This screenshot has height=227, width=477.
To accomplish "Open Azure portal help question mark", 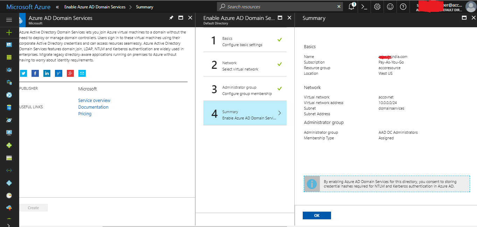I will [x=403, y=7].
